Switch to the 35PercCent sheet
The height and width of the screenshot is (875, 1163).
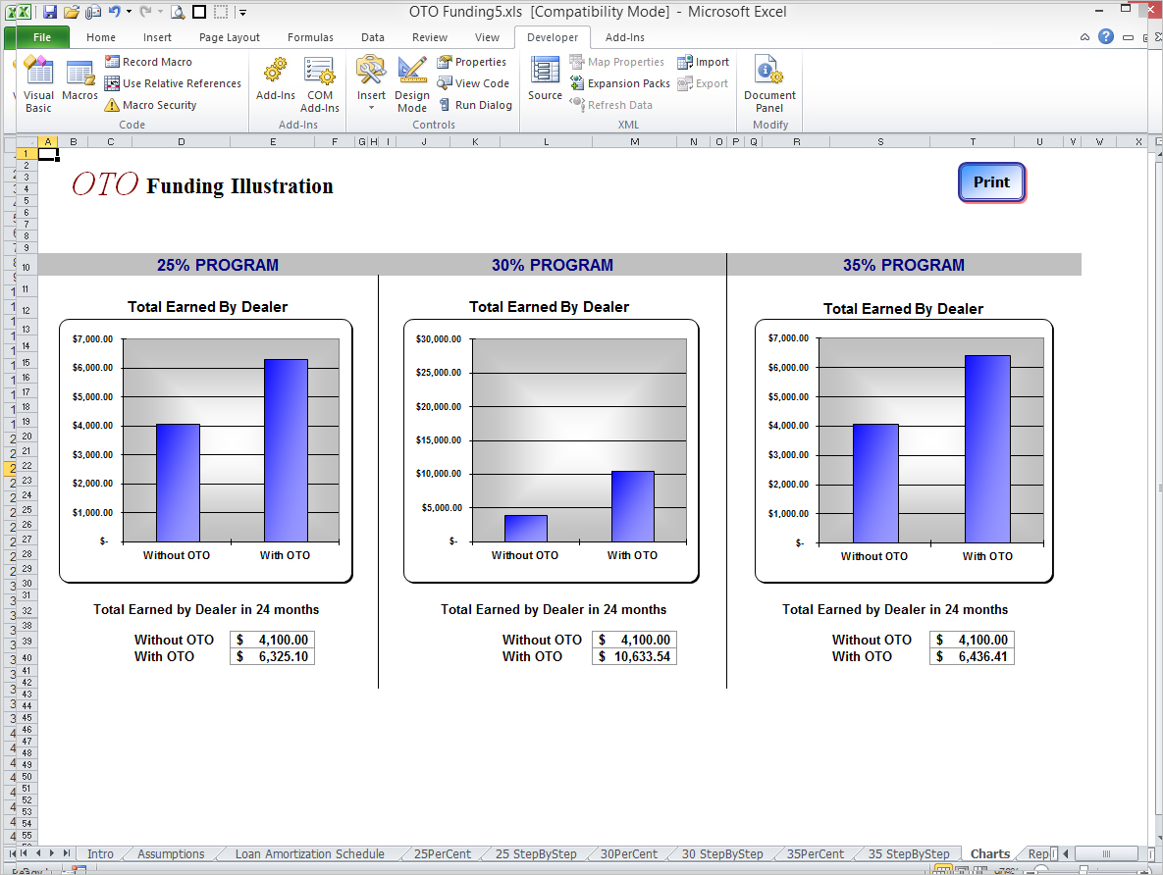(816, 853)
